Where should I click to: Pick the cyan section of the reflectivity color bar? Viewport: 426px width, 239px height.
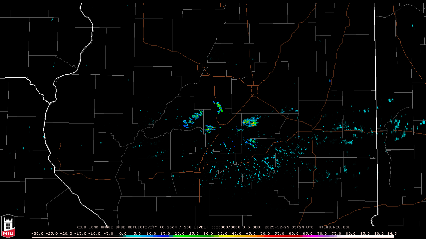pos(136,236)
